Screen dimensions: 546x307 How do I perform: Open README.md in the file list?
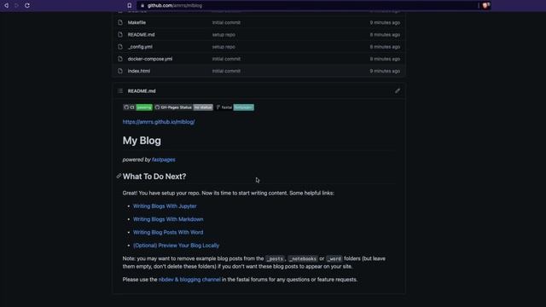pos(141,35)
